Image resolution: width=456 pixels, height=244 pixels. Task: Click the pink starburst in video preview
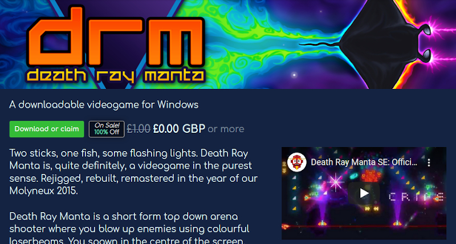pos(335,182)
